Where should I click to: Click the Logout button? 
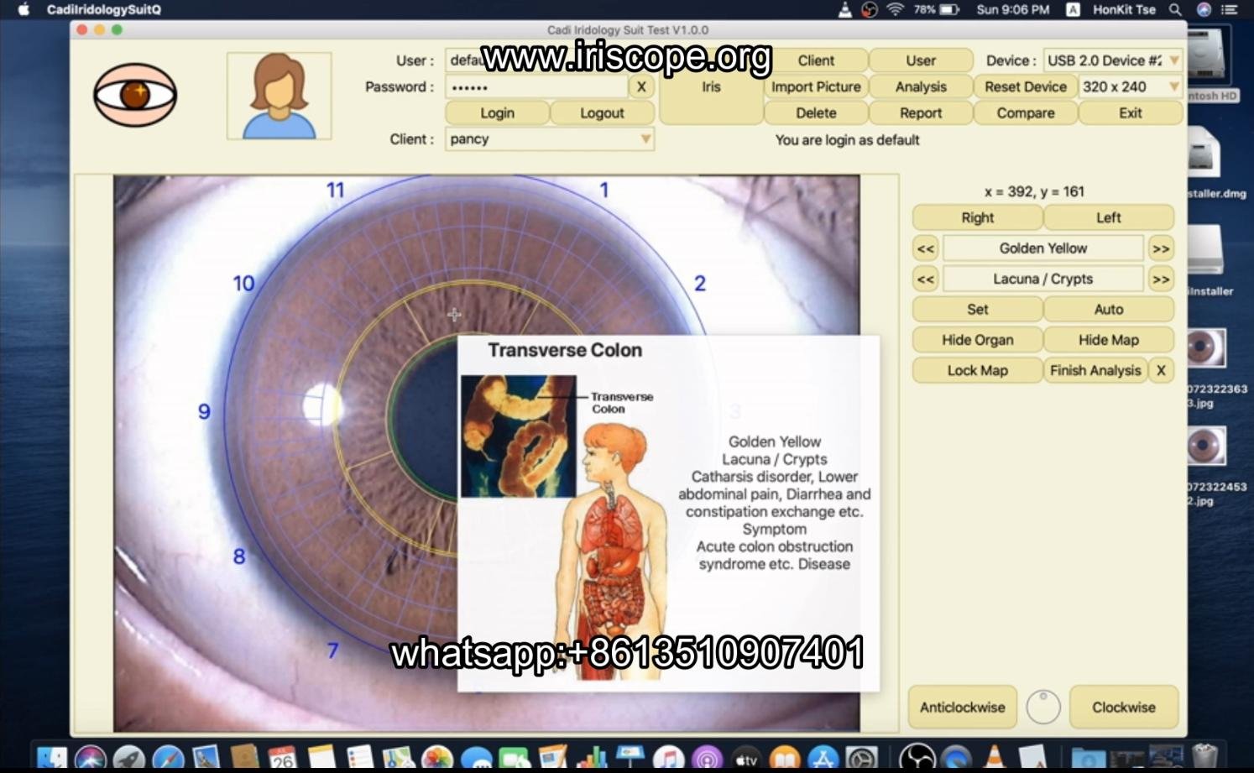[x=602, y=112]
